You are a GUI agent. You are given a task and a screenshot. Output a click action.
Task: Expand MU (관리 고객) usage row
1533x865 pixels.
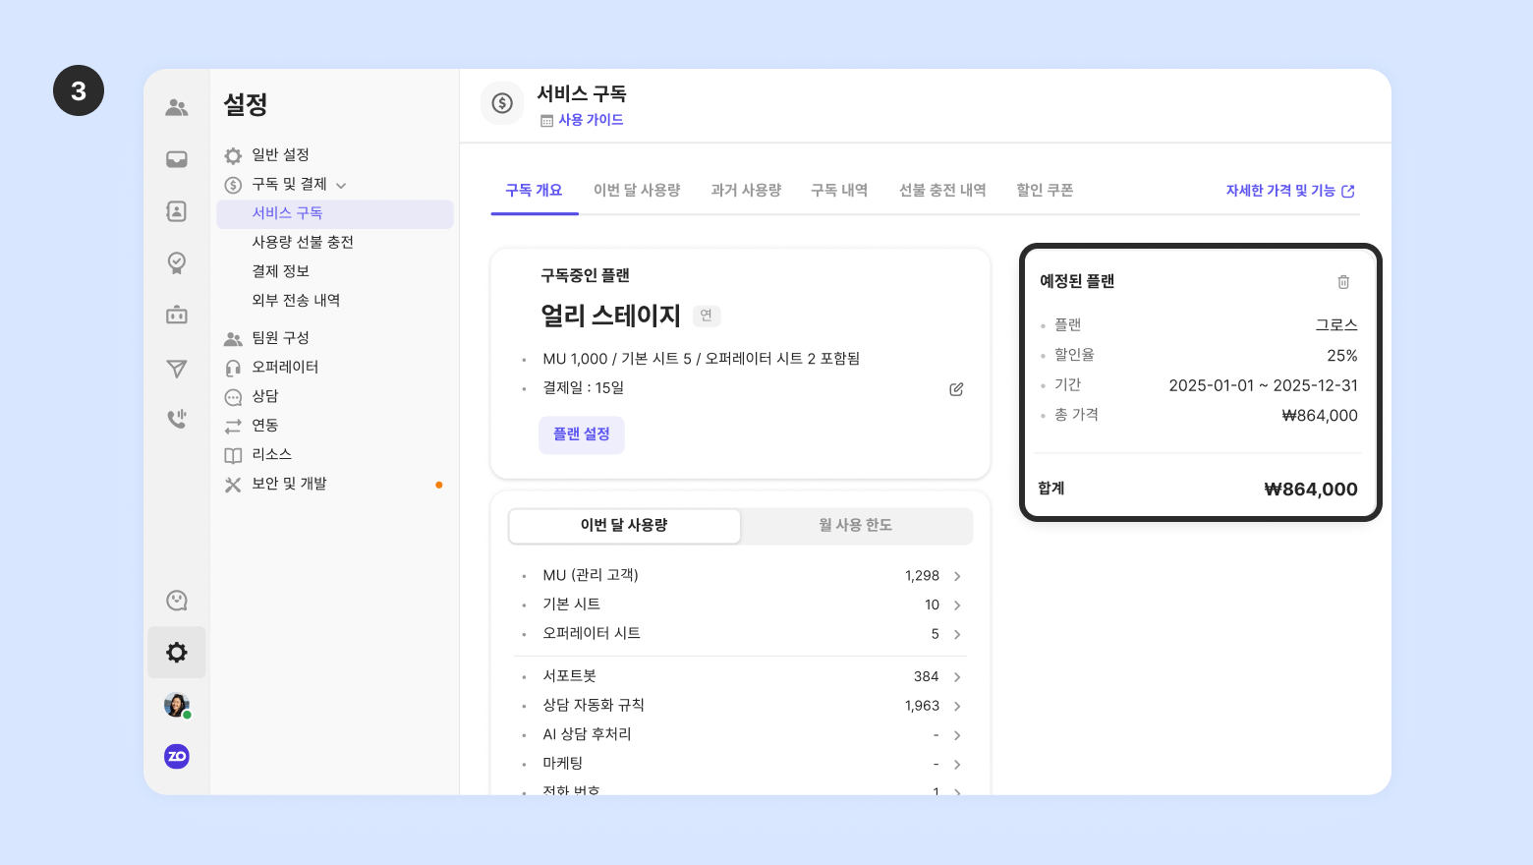tap(957, 576)
